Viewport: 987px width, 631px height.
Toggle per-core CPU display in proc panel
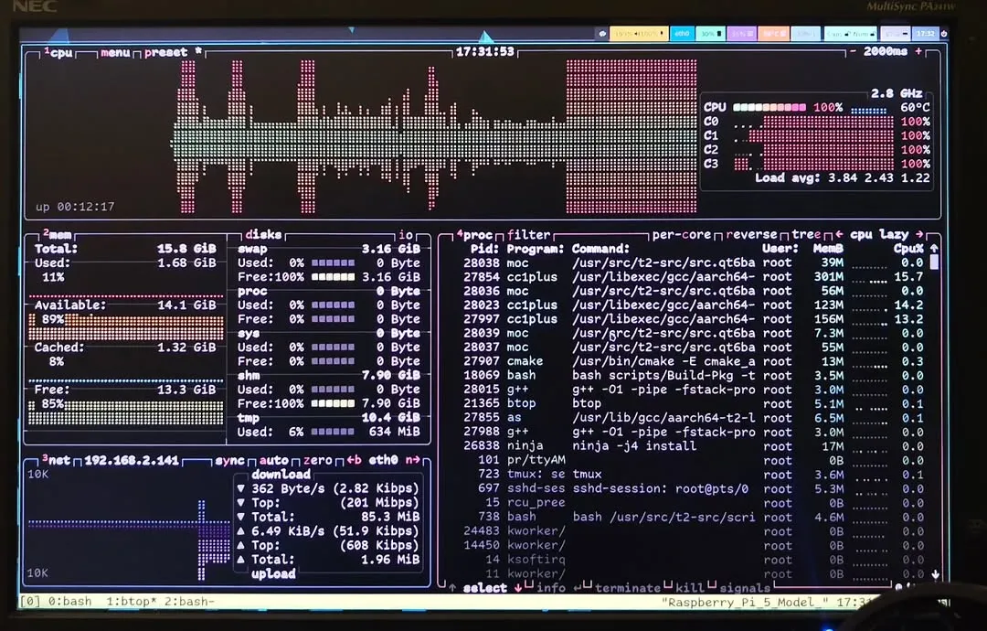[x=685, y=234]
